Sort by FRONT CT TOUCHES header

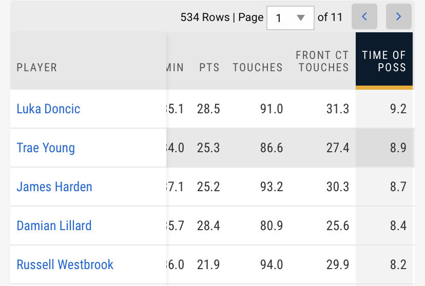point(322,61)
